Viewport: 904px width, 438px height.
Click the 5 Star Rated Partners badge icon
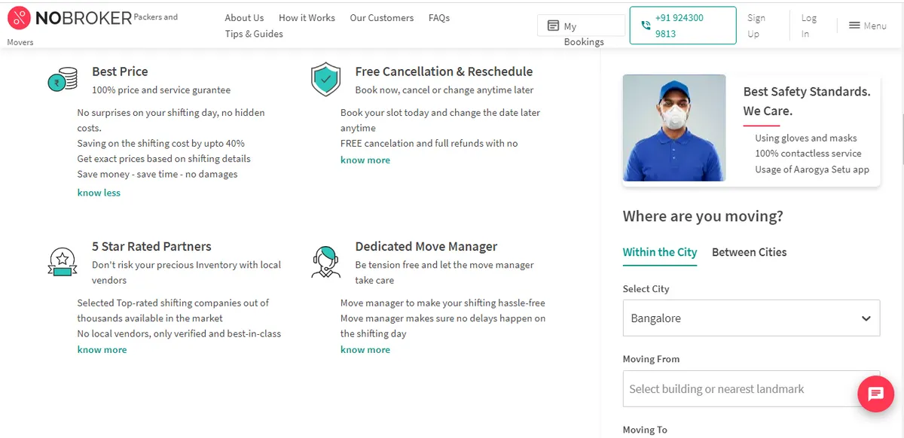pyautogui.click(x=63, y=261)
